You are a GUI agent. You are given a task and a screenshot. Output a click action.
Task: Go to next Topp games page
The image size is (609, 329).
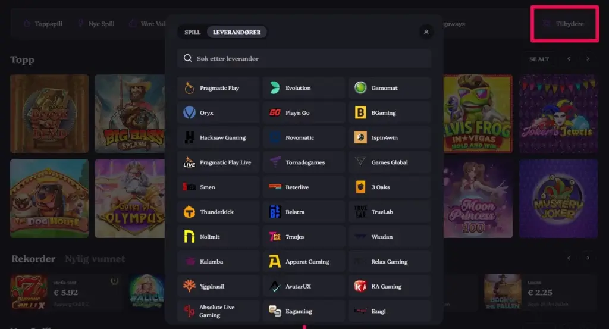click(x=588, y=59)
